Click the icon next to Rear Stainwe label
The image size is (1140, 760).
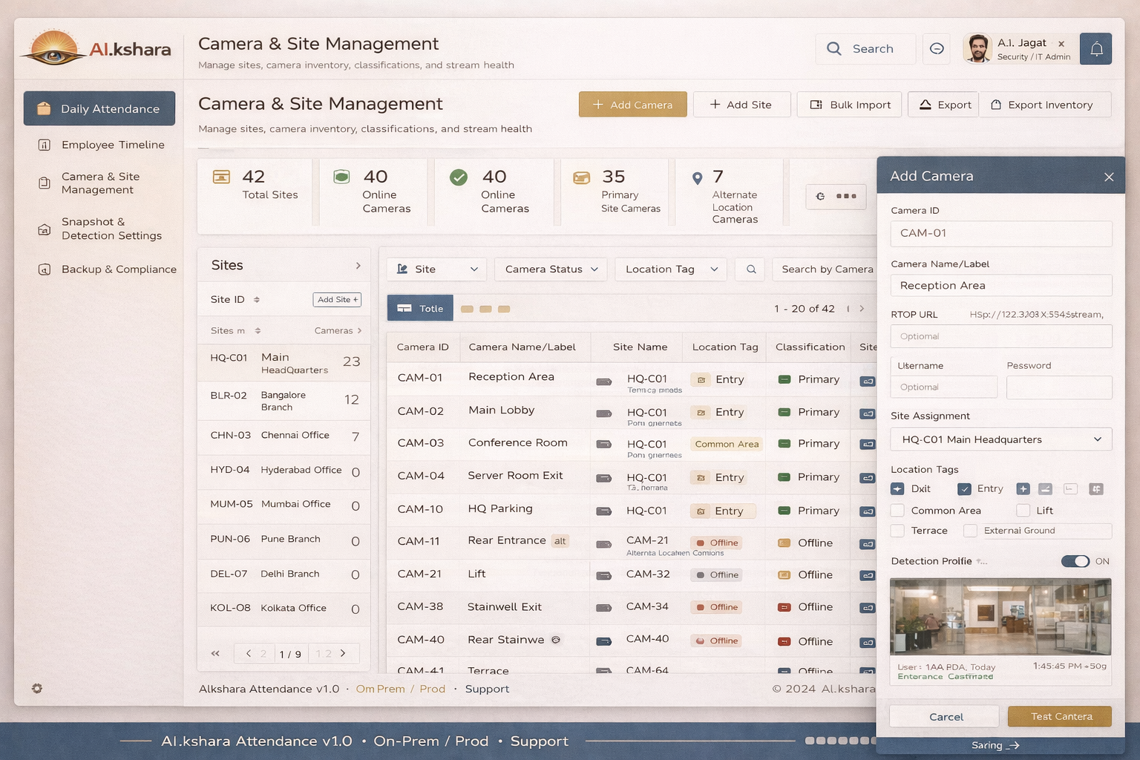[556, 640]
